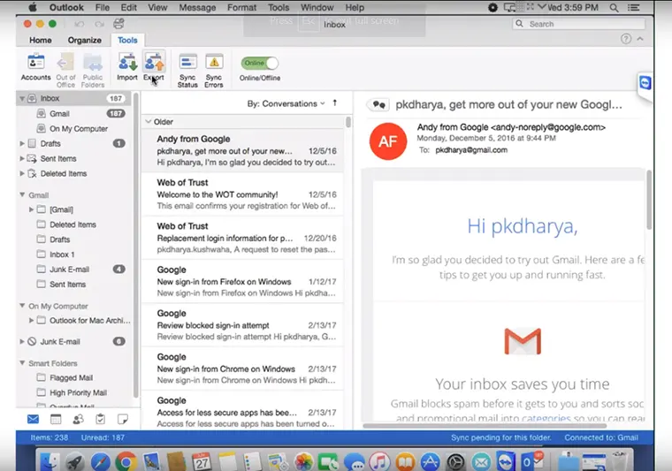Open Finder from the Dock

(x=50, y=462)
